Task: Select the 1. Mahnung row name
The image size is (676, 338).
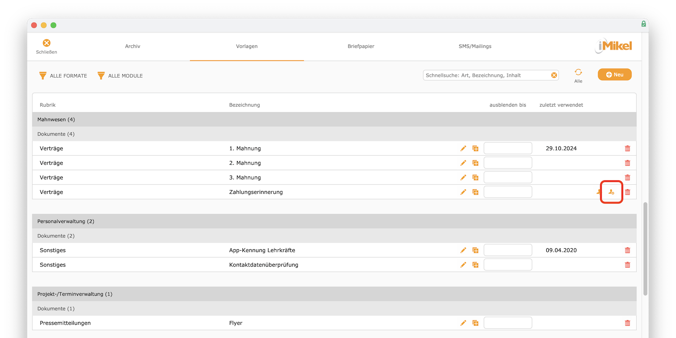Action: point(245,148)
